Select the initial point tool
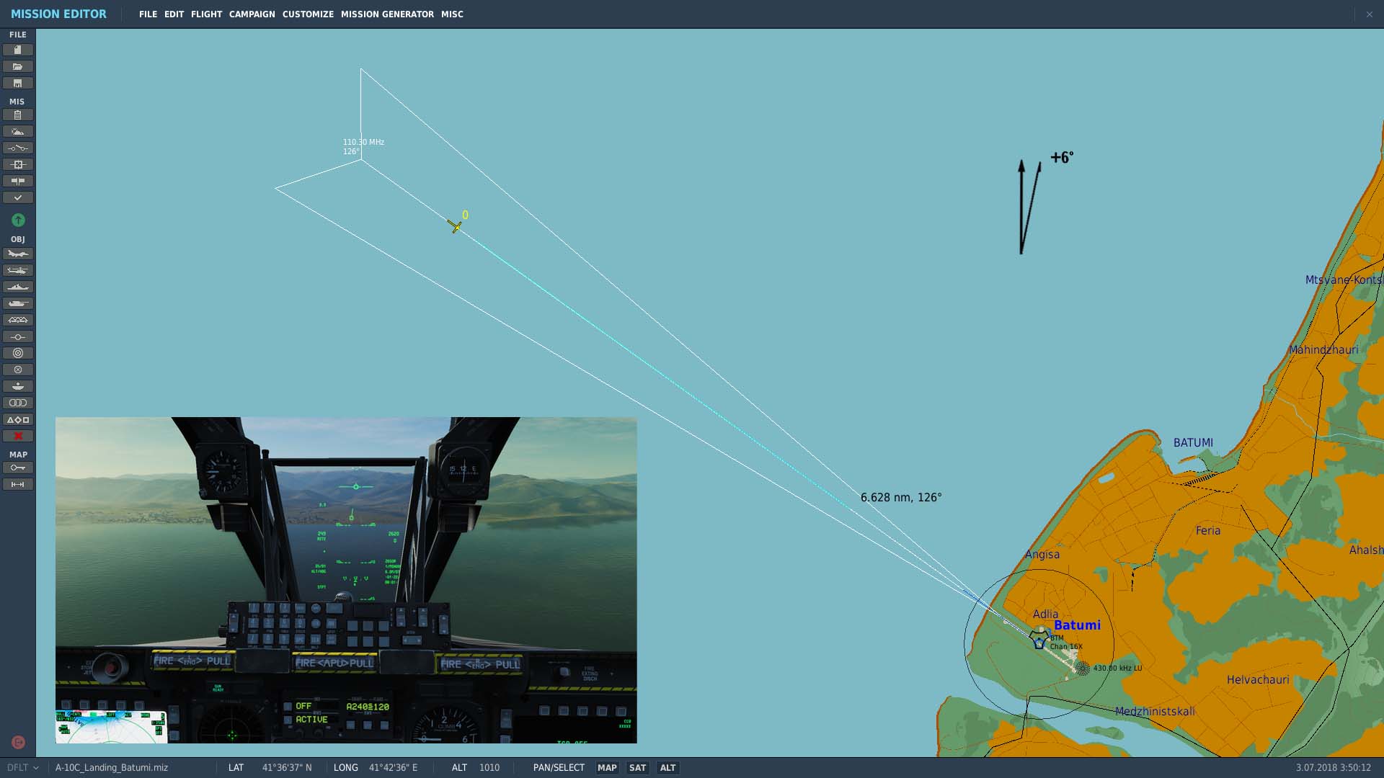1384x778 pixels. click(18, 336)
